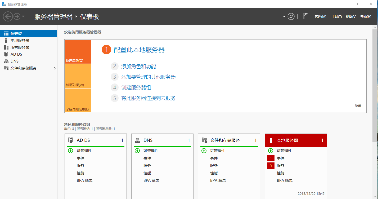
Task: Click the 所有服务器 sidebar icon
Action: pyautogui.click(x=6, y=47)
